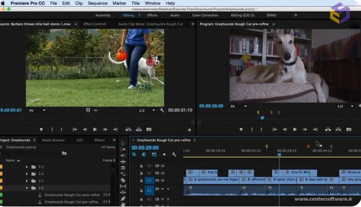Screen dimensions: 361x207
Task: Click Program monitor blue playhead
Action: pos(262,118)
